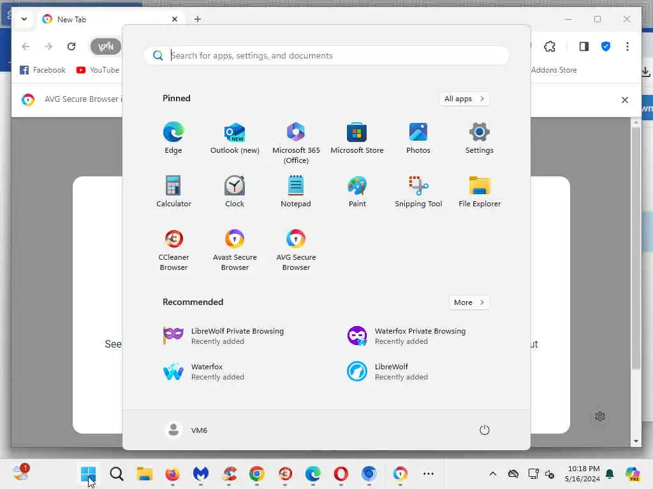Open YouTube bookmark

[98, 70]
